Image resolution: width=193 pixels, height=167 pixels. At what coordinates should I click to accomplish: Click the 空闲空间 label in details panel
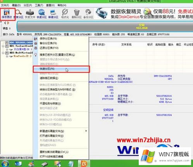[108, 110]
